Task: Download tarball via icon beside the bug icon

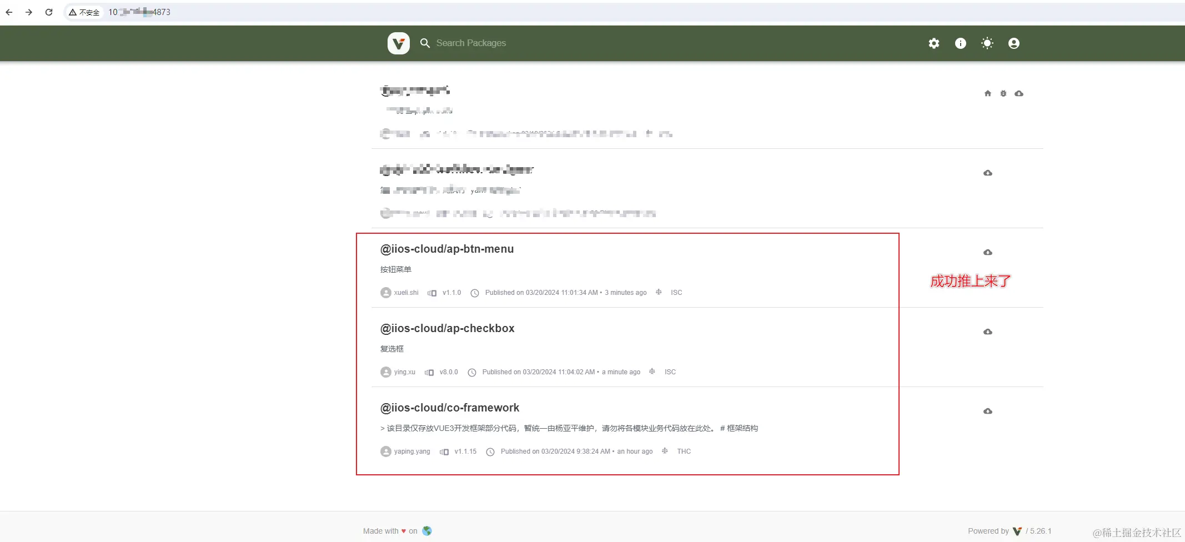Action: tap(1019, 93)
